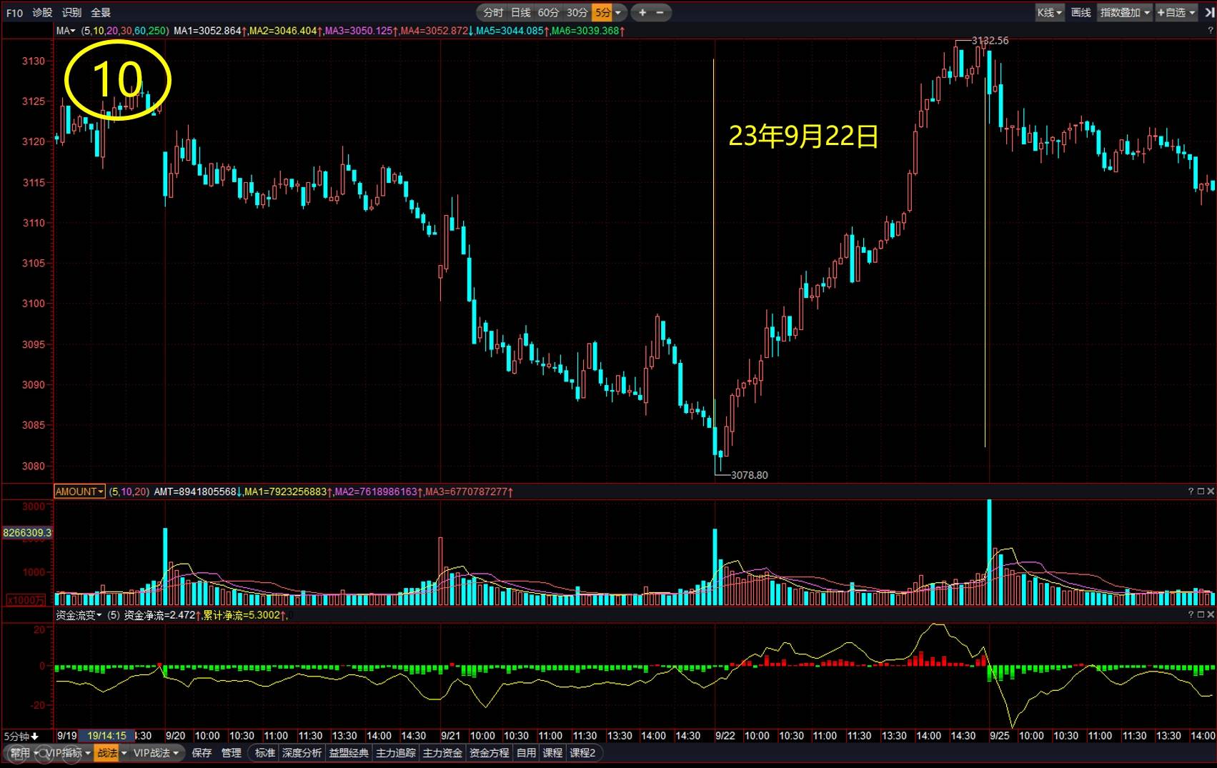The height and width of the screenshot is (768, 1217).
Task: Switch to the 课程2 template tab
Action: pyautogui.click(x=583, y=753)
